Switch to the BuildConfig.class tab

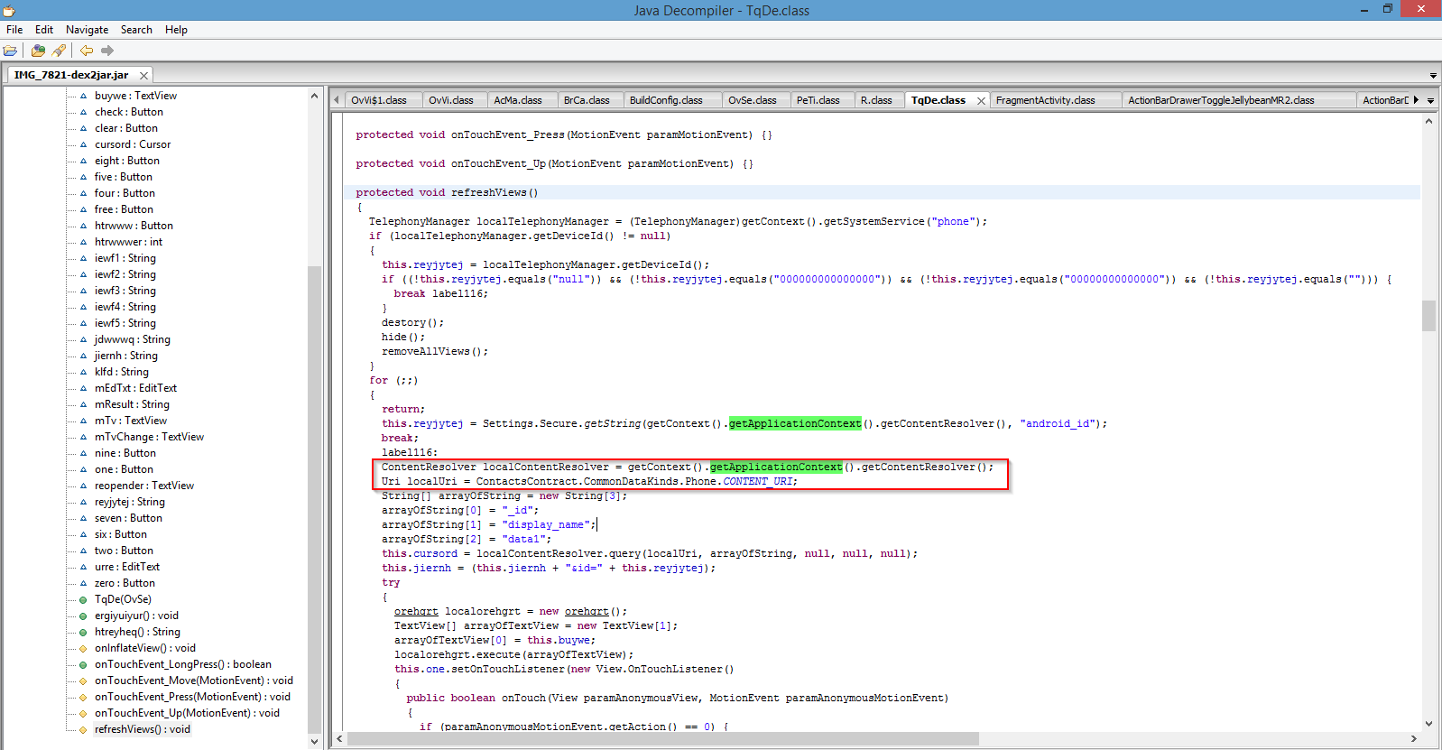point(666,100)
